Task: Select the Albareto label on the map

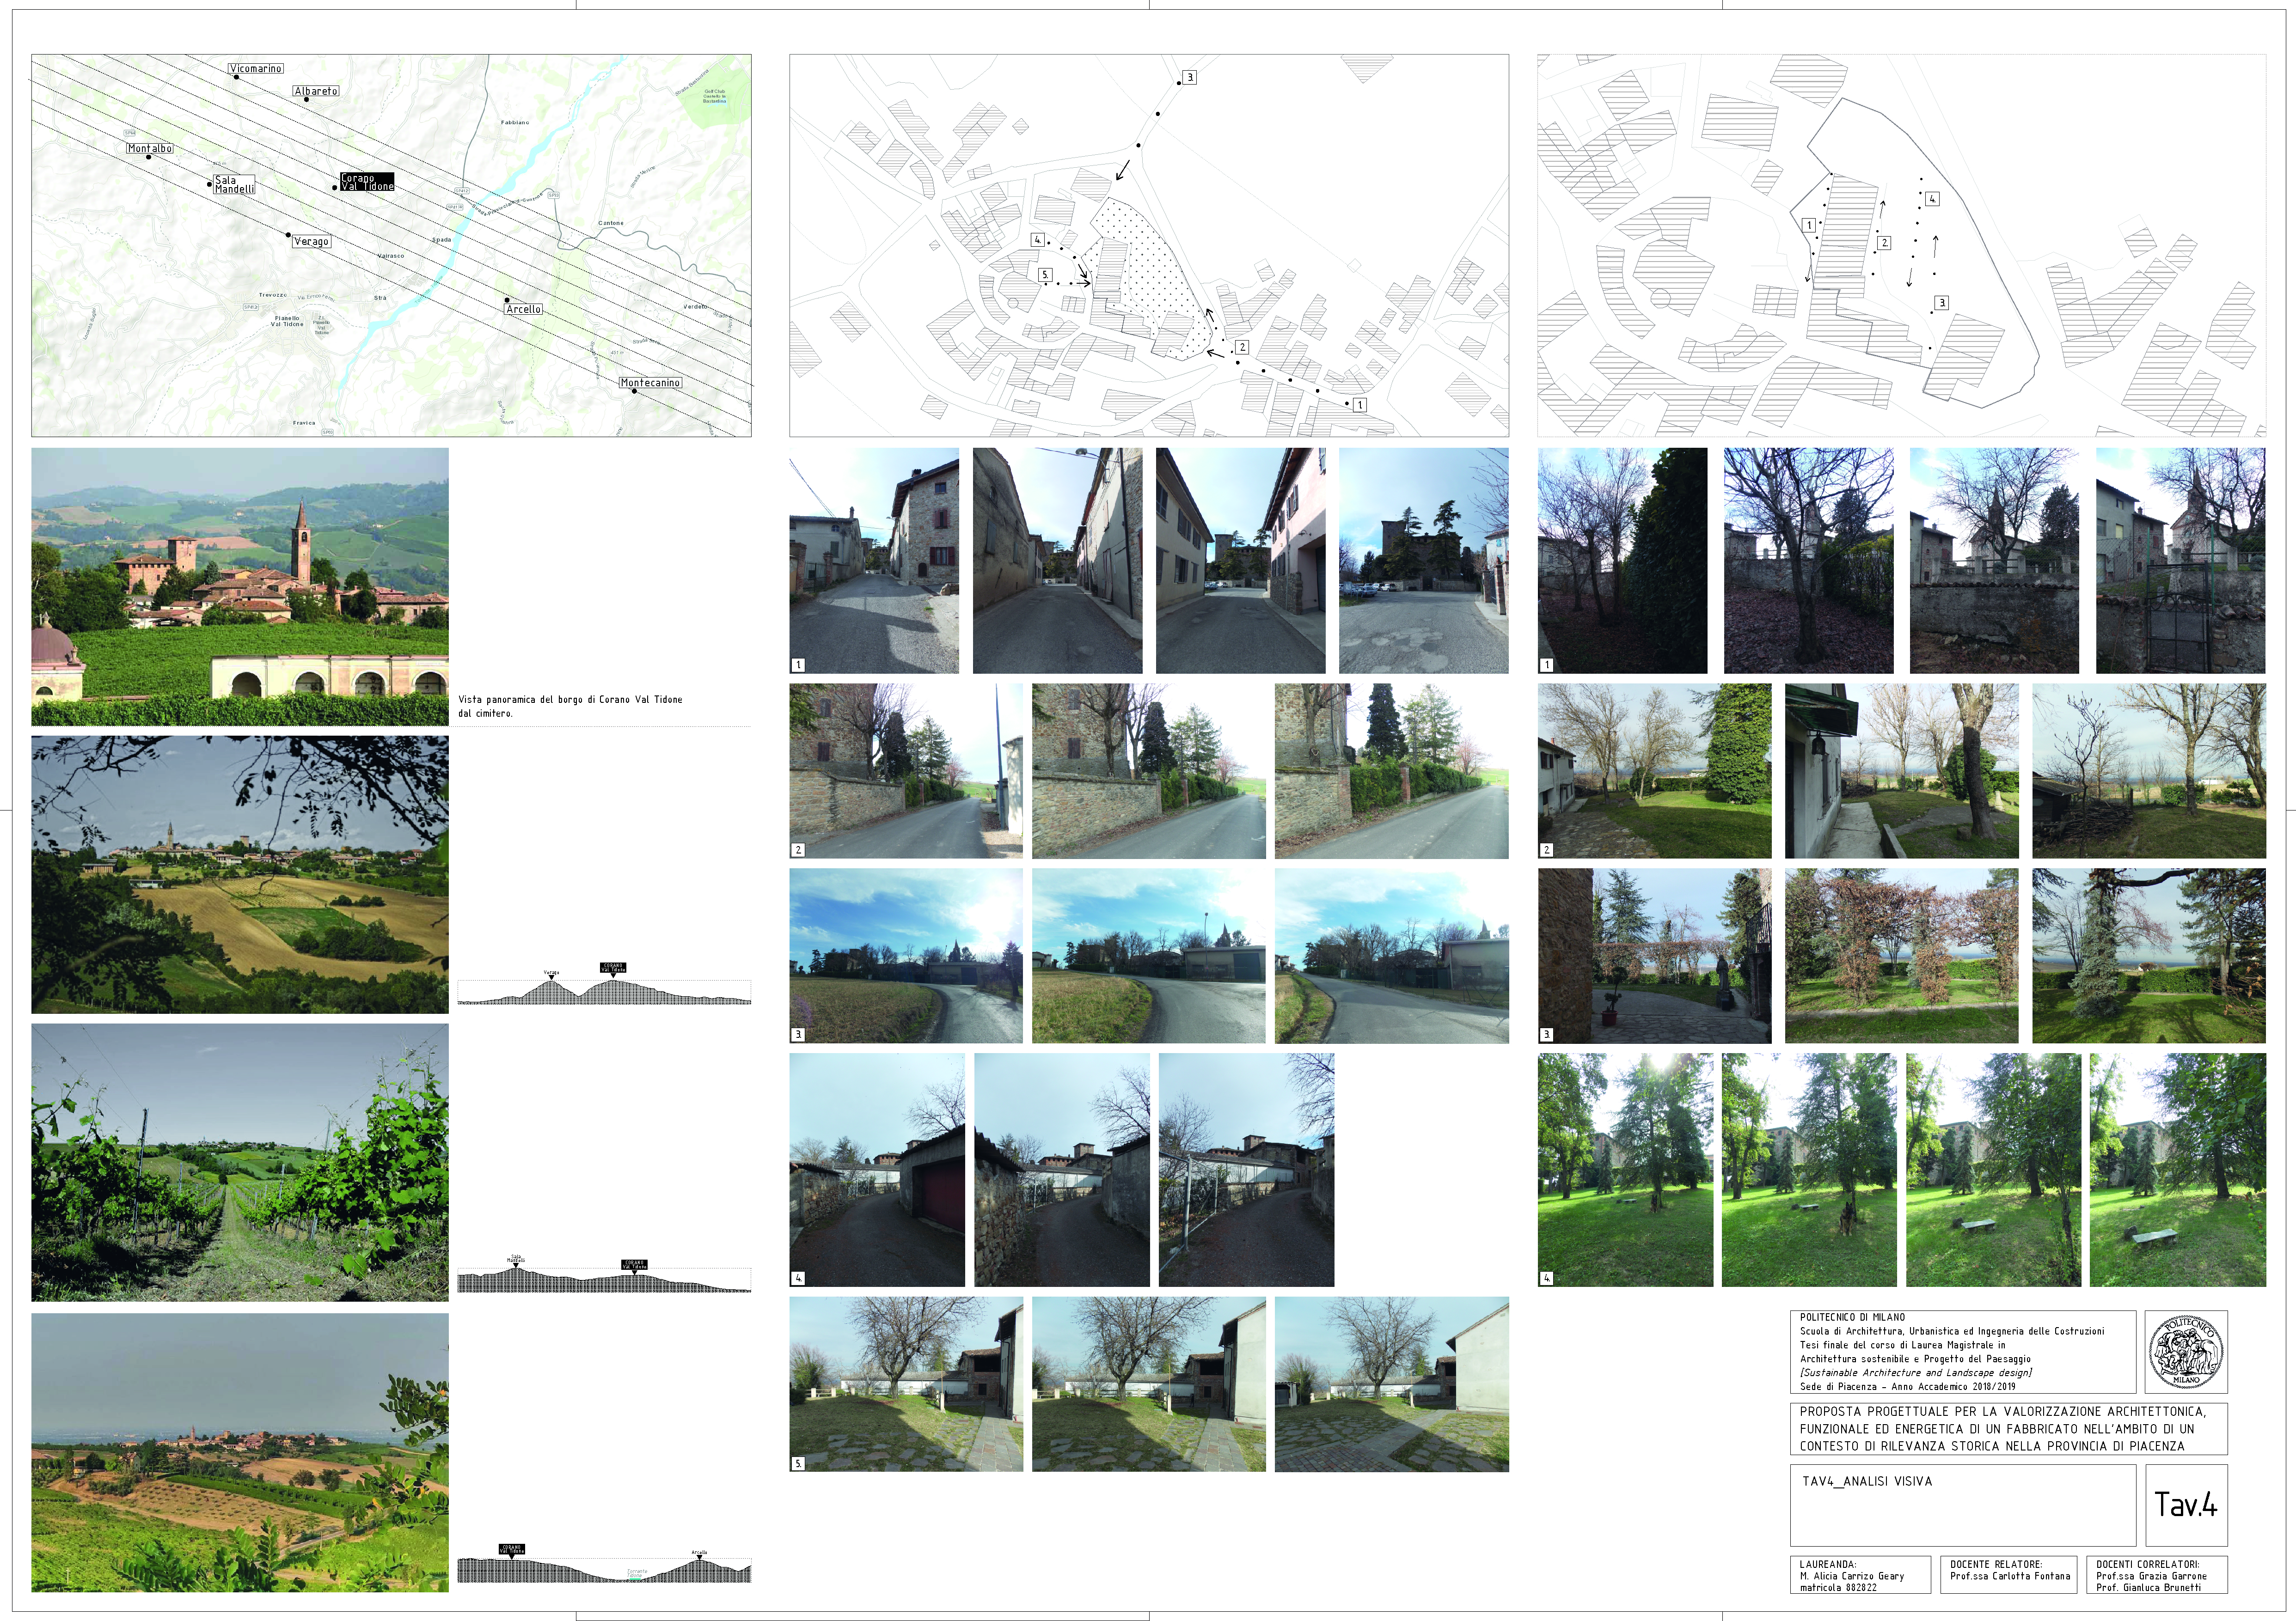Action: [x=316, y=91]
